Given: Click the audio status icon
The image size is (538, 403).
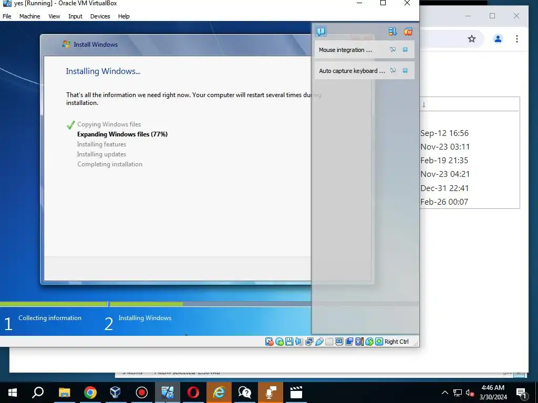Looking at the screenshot, I should pyautogui.click(x=299, y=342).
